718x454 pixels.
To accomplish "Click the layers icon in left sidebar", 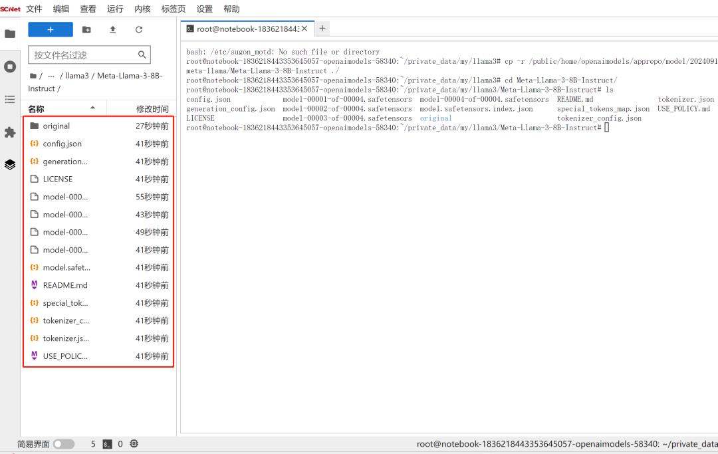I will click(10, 164).
